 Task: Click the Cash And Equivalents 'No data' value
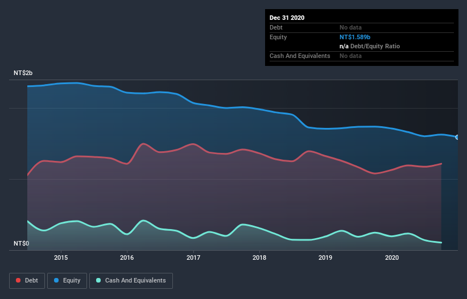350,56
